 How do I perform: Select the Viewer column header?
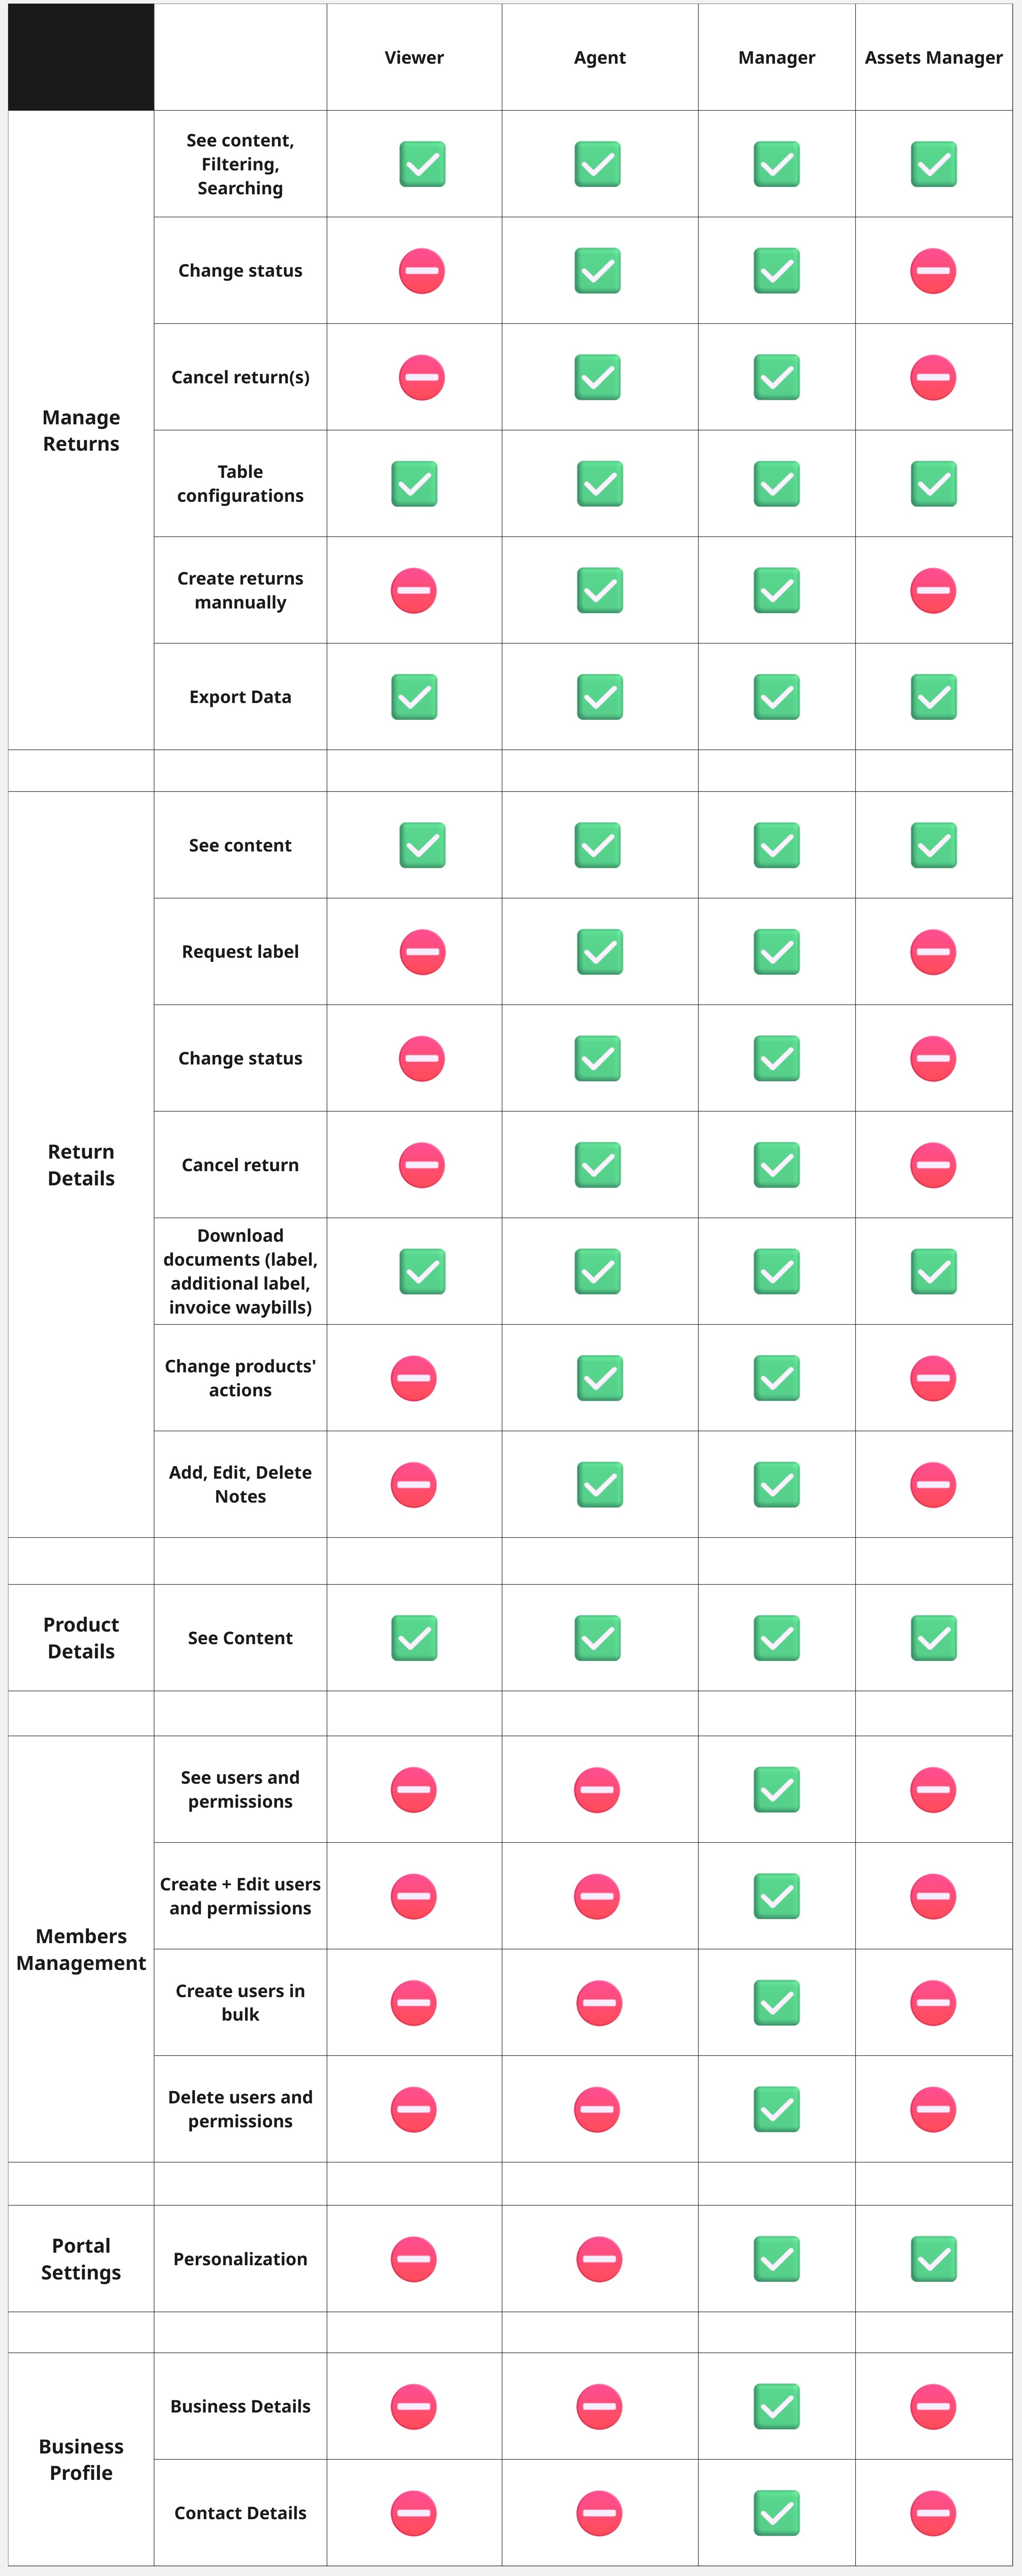click(x=414, y=58)
